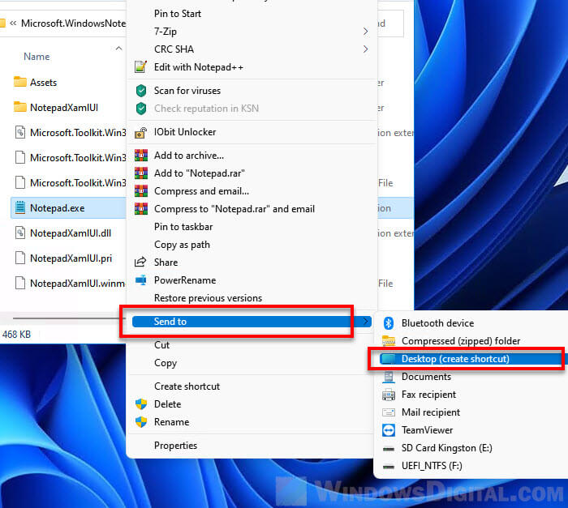Viewport: 568px width, 508px height.
Task: Click the green shield icon next to Scan for viruses
Action: [141, 91]
